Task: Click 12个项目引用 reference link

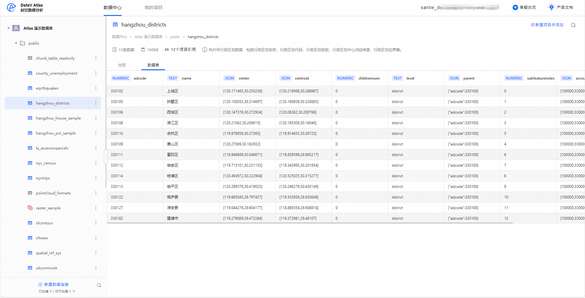Action: [180, 50]
